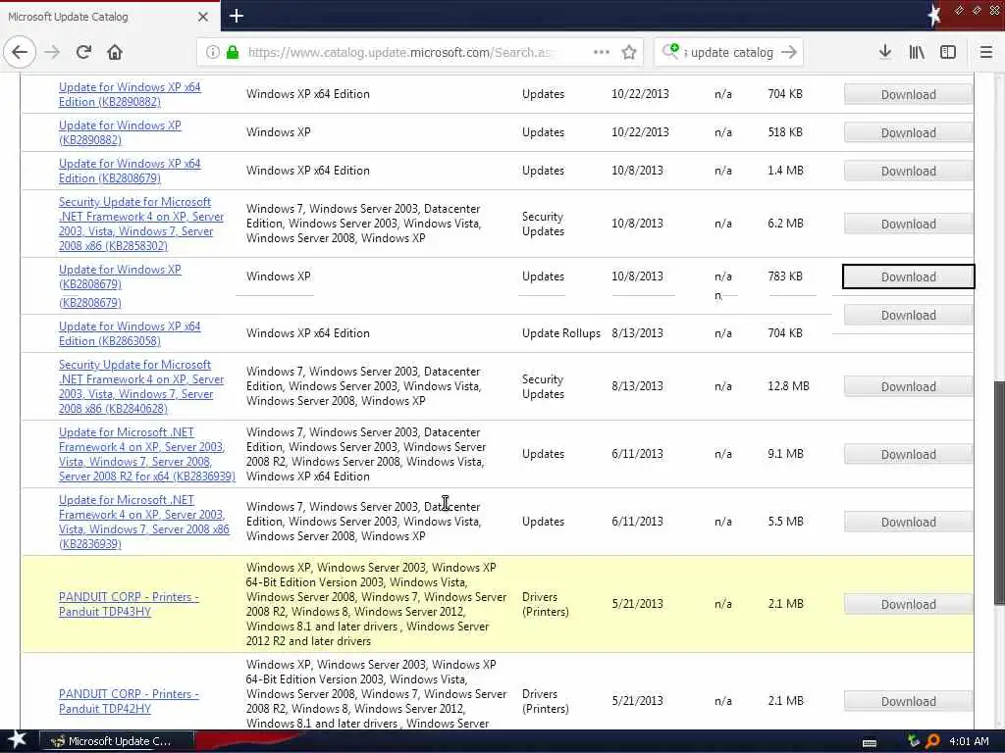The image size is (1005, 753).
Task: Download the 6.2 MB security update
Action: pyautogui.click(x=908, y=225)
